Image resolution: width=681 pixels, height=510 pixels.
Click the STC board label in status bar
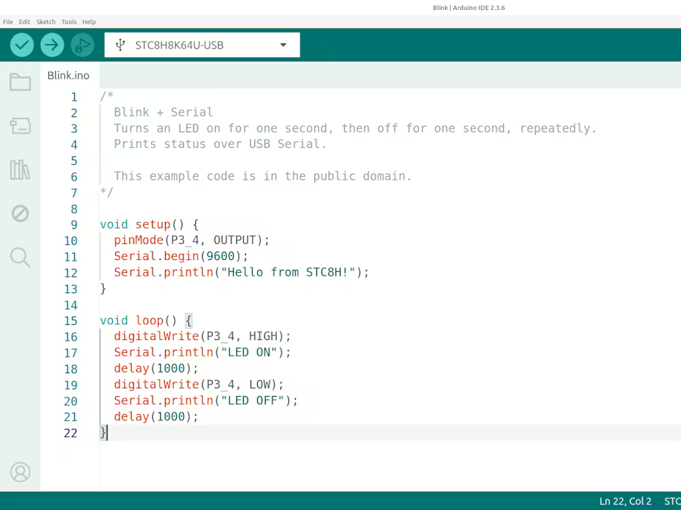(672, 501)
